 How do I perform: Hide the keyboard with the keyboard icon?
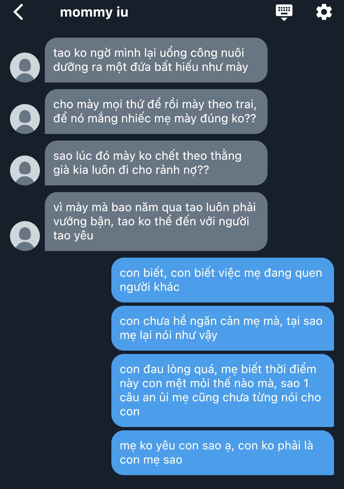point(284,12)
